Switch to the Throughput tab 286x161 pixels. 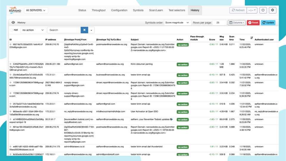coord(99,10)
